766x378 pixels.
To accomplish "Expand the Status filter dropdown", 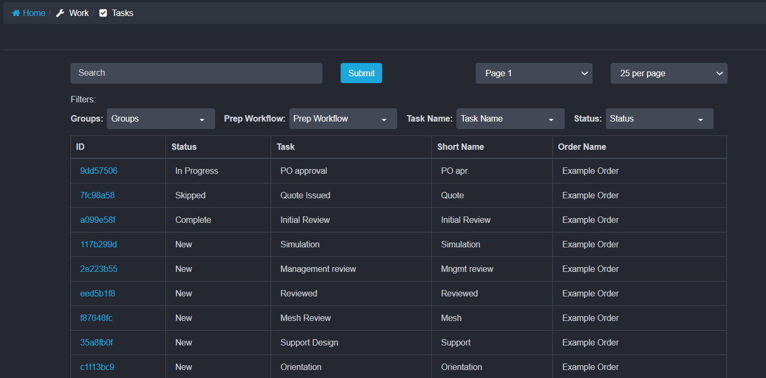I will pyautogui.click(x=659, y=119).
